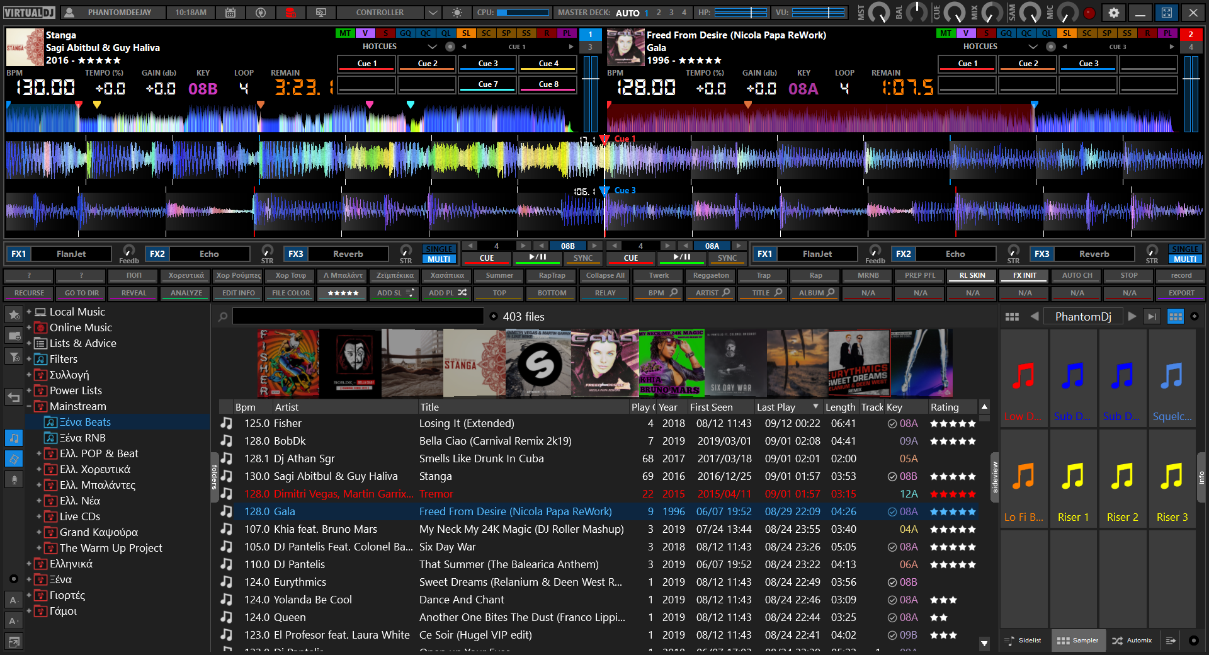Expand the ΕΛΛ. POP & Beat folder
Image resolution: width=1209 pixels, height=655 pixels.
38,453
